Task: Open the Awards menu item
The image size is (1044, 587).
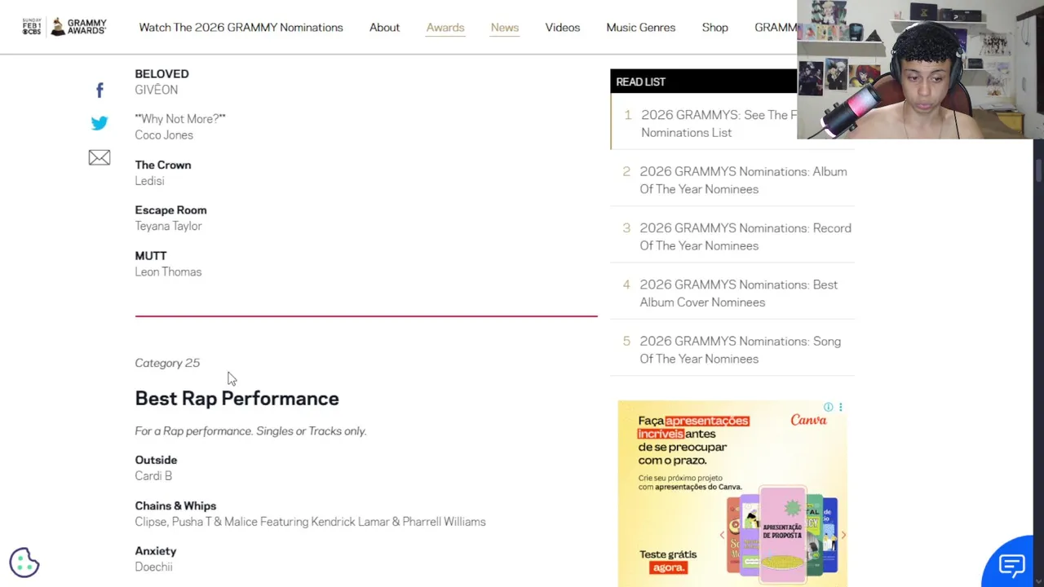Action: pos(445,28)
